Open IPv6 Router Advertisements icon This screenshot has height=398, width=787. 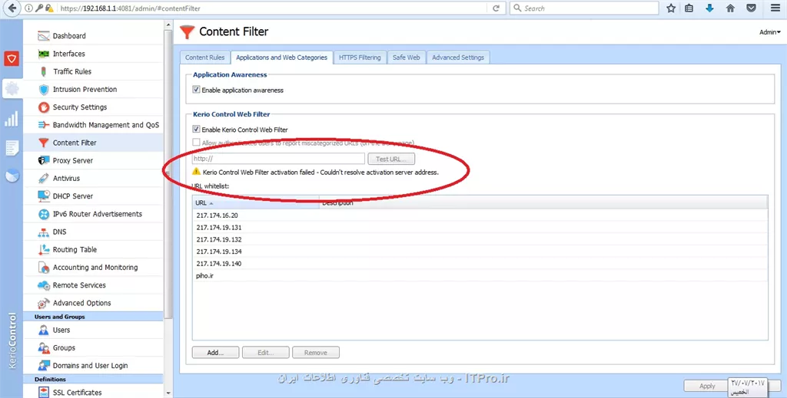(44, 214)
